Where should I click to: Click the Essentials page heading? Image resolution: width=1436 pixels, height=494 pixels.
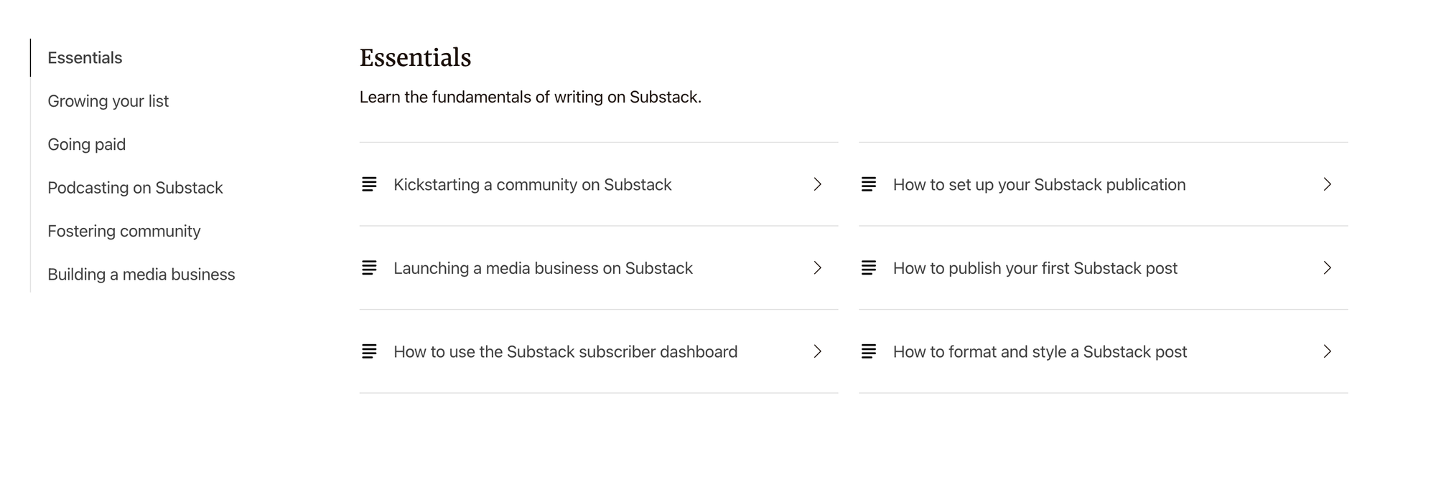tap(415, 58)
